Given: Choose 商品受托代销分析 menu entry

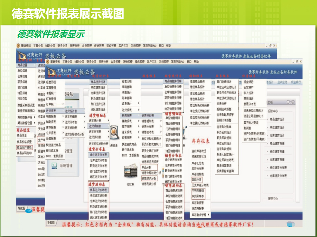Looking at the screenshot, I should (200, 106).
